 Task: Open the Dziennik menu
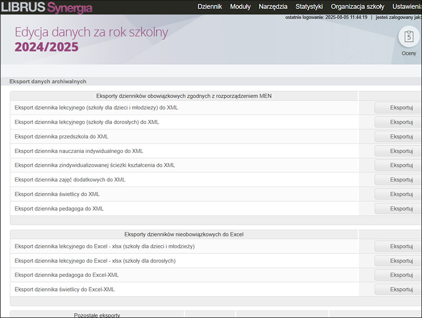pos(210,7)
